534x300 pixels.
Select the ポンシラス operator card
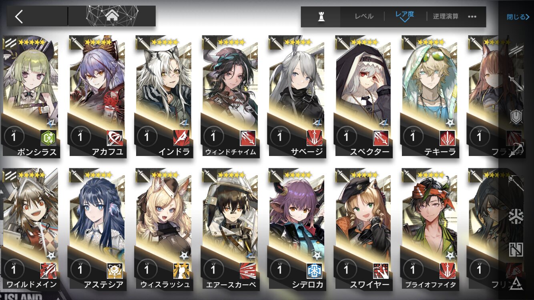click(31, 96)
